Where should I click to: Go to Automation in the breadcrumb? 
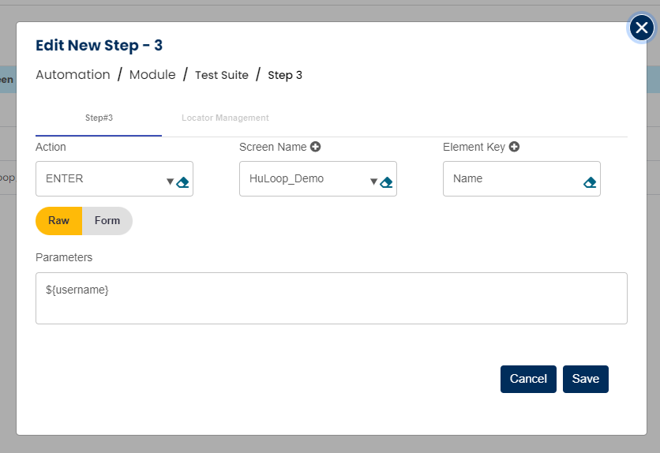pyautogui.click(x=73, y=75)
